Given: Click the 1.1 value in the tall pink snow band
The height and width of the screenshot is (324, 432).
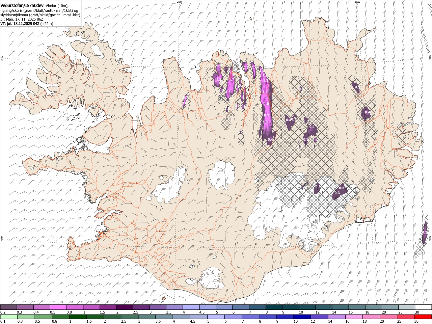Looking at the screenshot, I should 265,92.
